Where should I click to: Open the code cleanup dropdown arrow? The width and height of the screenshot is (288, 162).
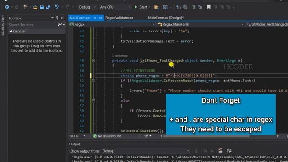[150, 136]
